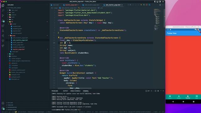
Task: Switch to the add_student_page.dart editor tab
Action: (91, 5)
